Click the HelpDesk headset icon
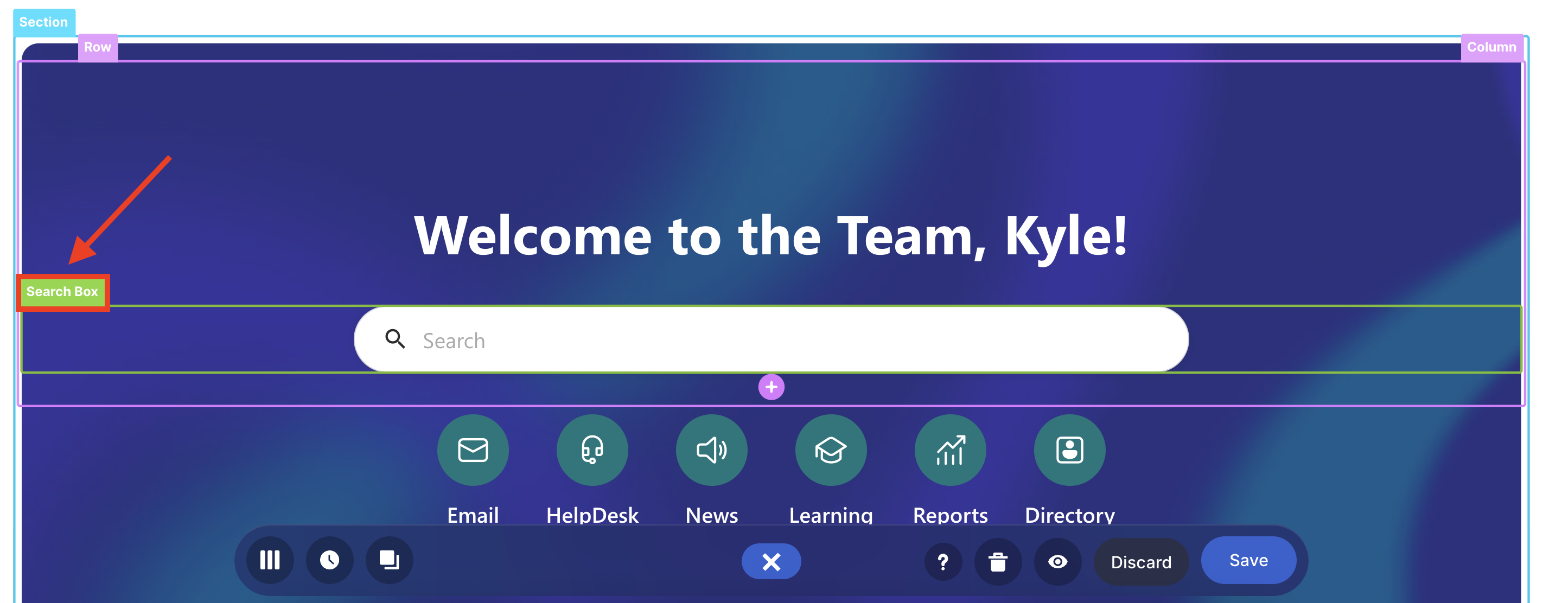This screenshot has height=603, width=1543. pyautogui.click(x=592, y=450)
